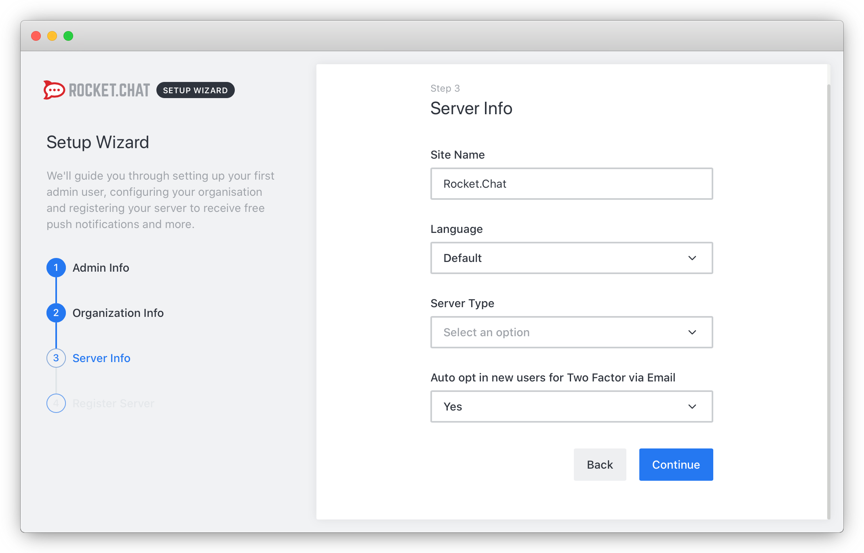
Task: Click the Site Name input field
Action: [x=571, y=184]
